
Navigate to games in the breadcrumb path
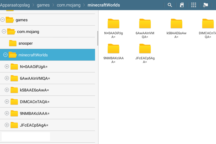click(x=43, y=5)
